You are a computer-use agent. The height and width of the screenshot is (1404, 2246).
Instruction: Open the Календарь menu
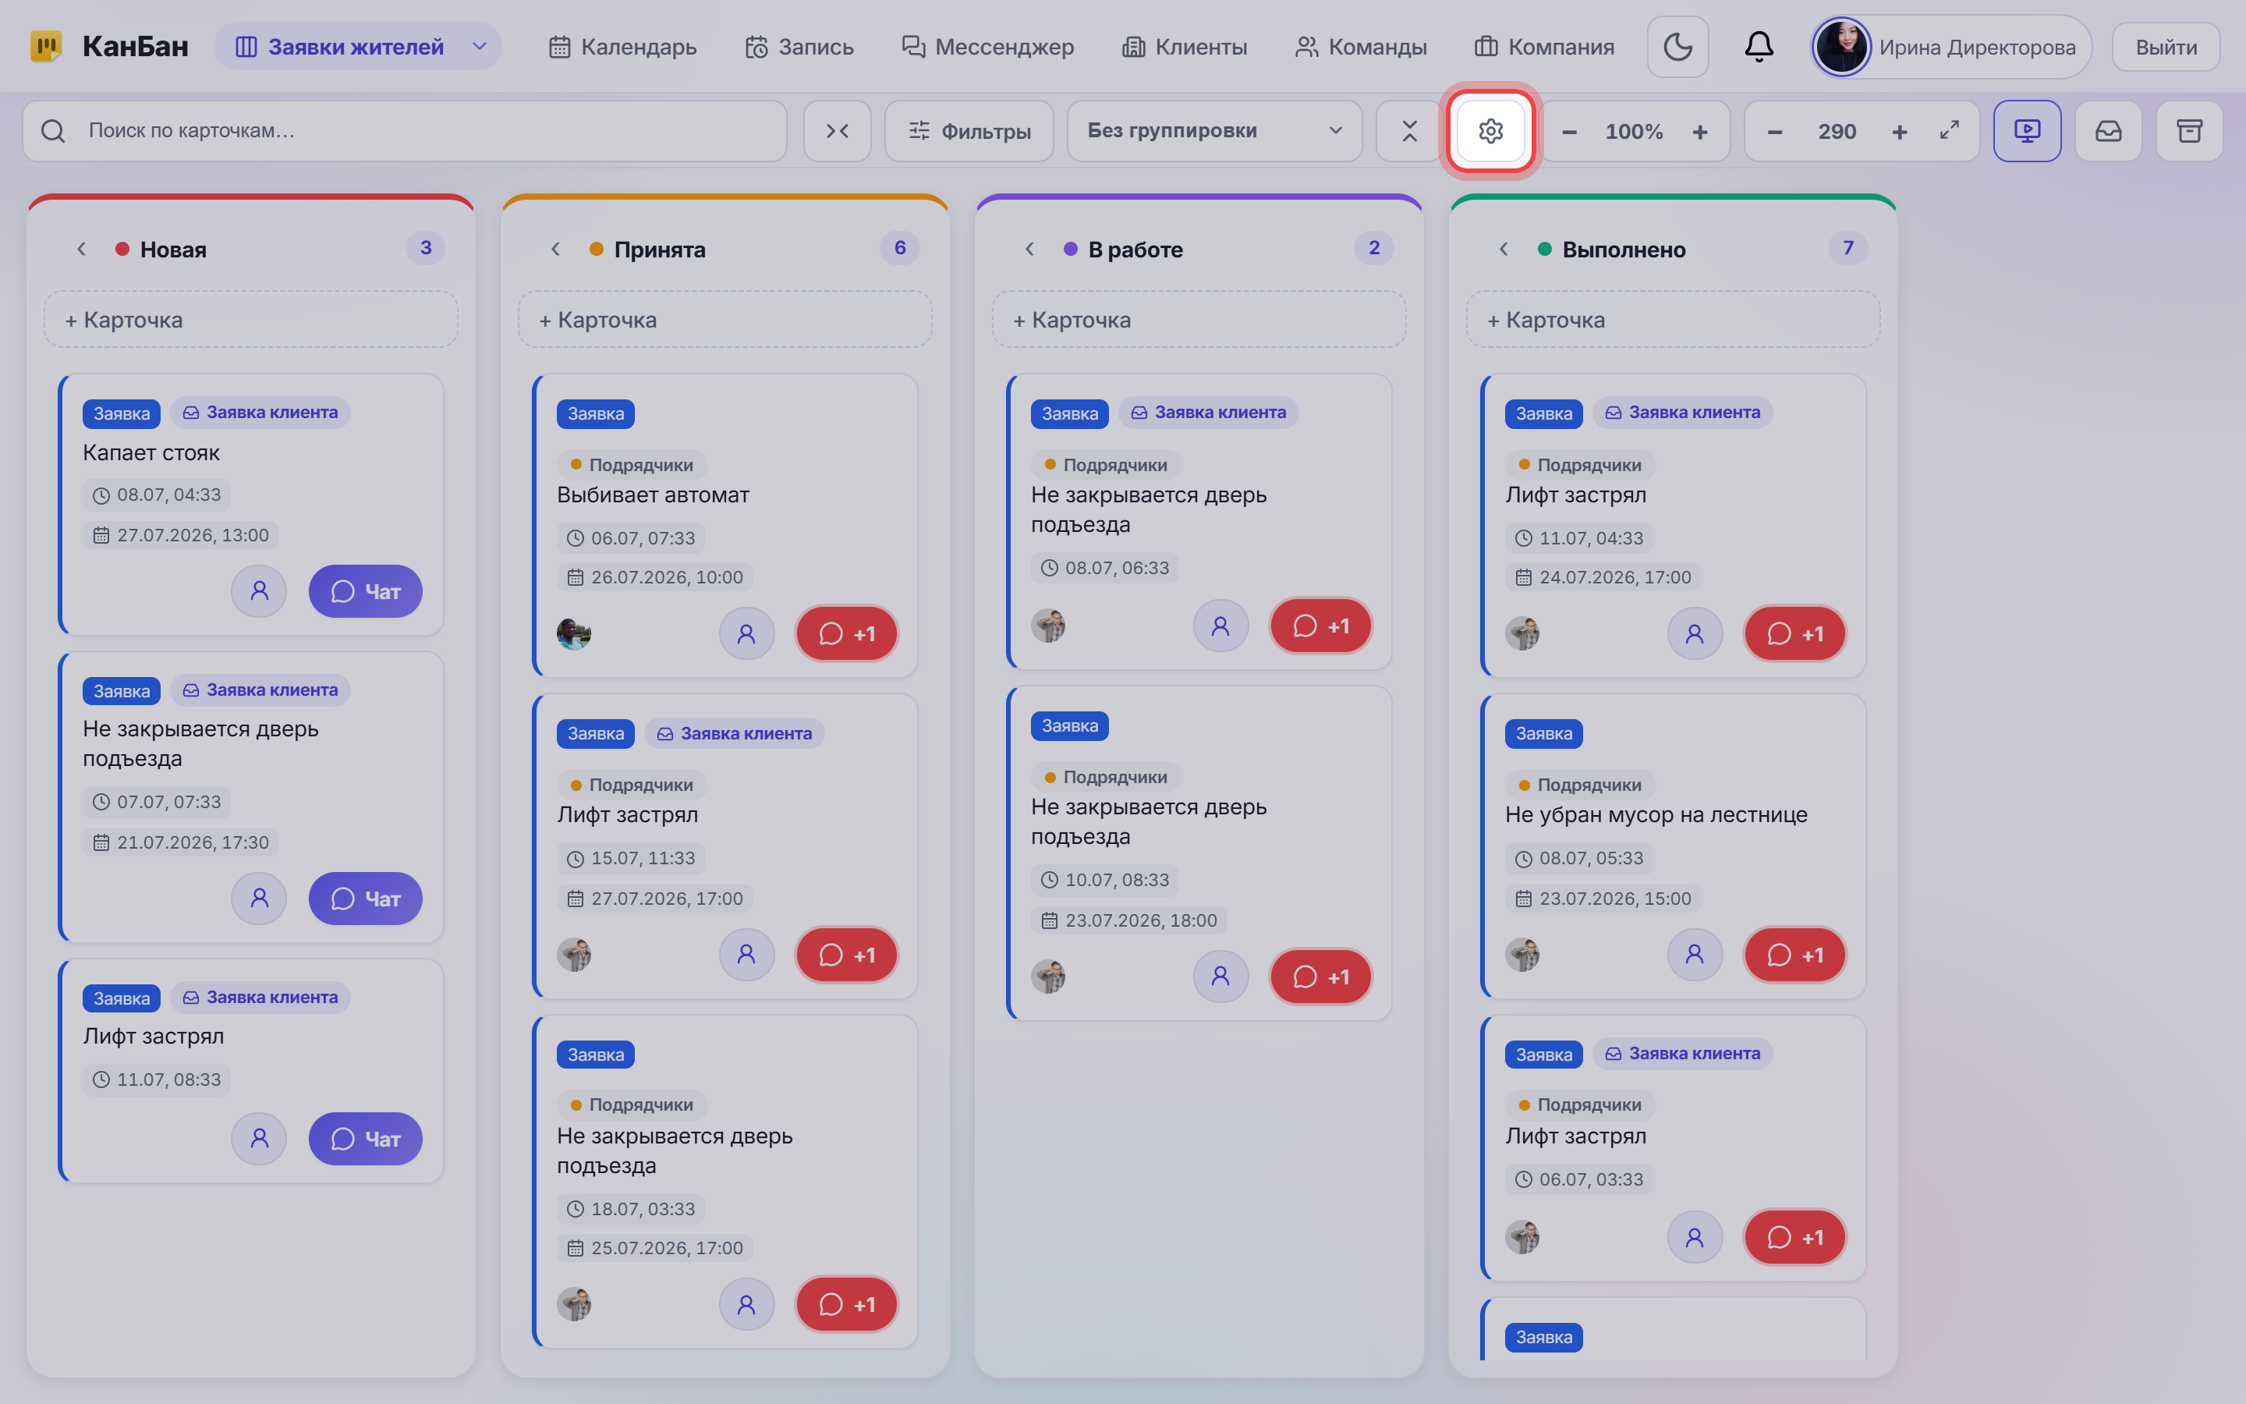pyautogui.click(x=622, y=47)
